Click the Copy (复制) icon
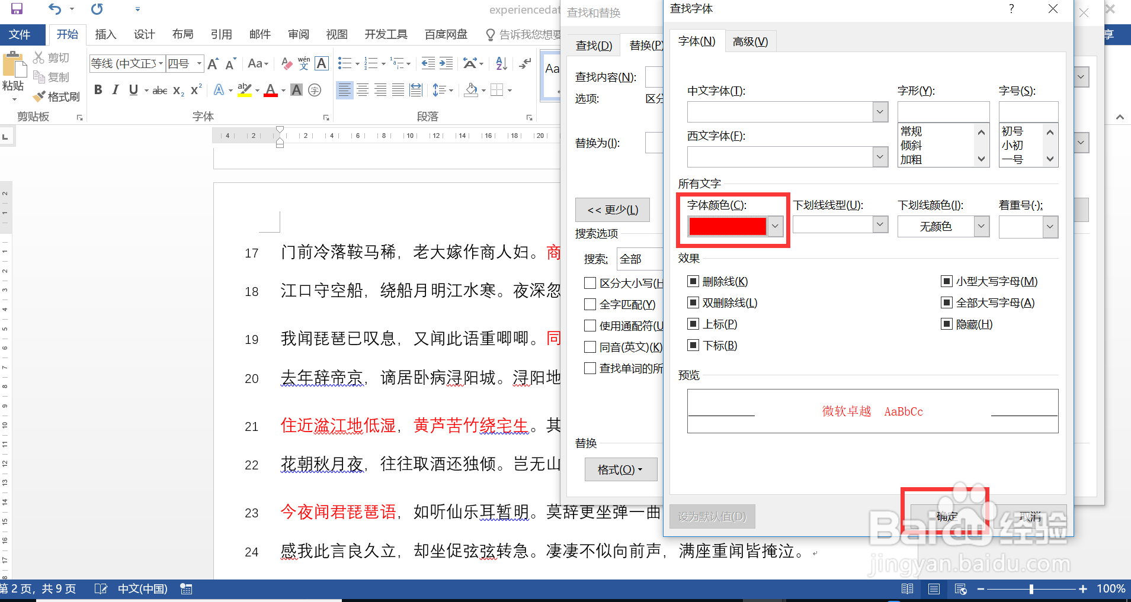The width and height of the screenshot is (1131, 602). click(x=39, y=77)
